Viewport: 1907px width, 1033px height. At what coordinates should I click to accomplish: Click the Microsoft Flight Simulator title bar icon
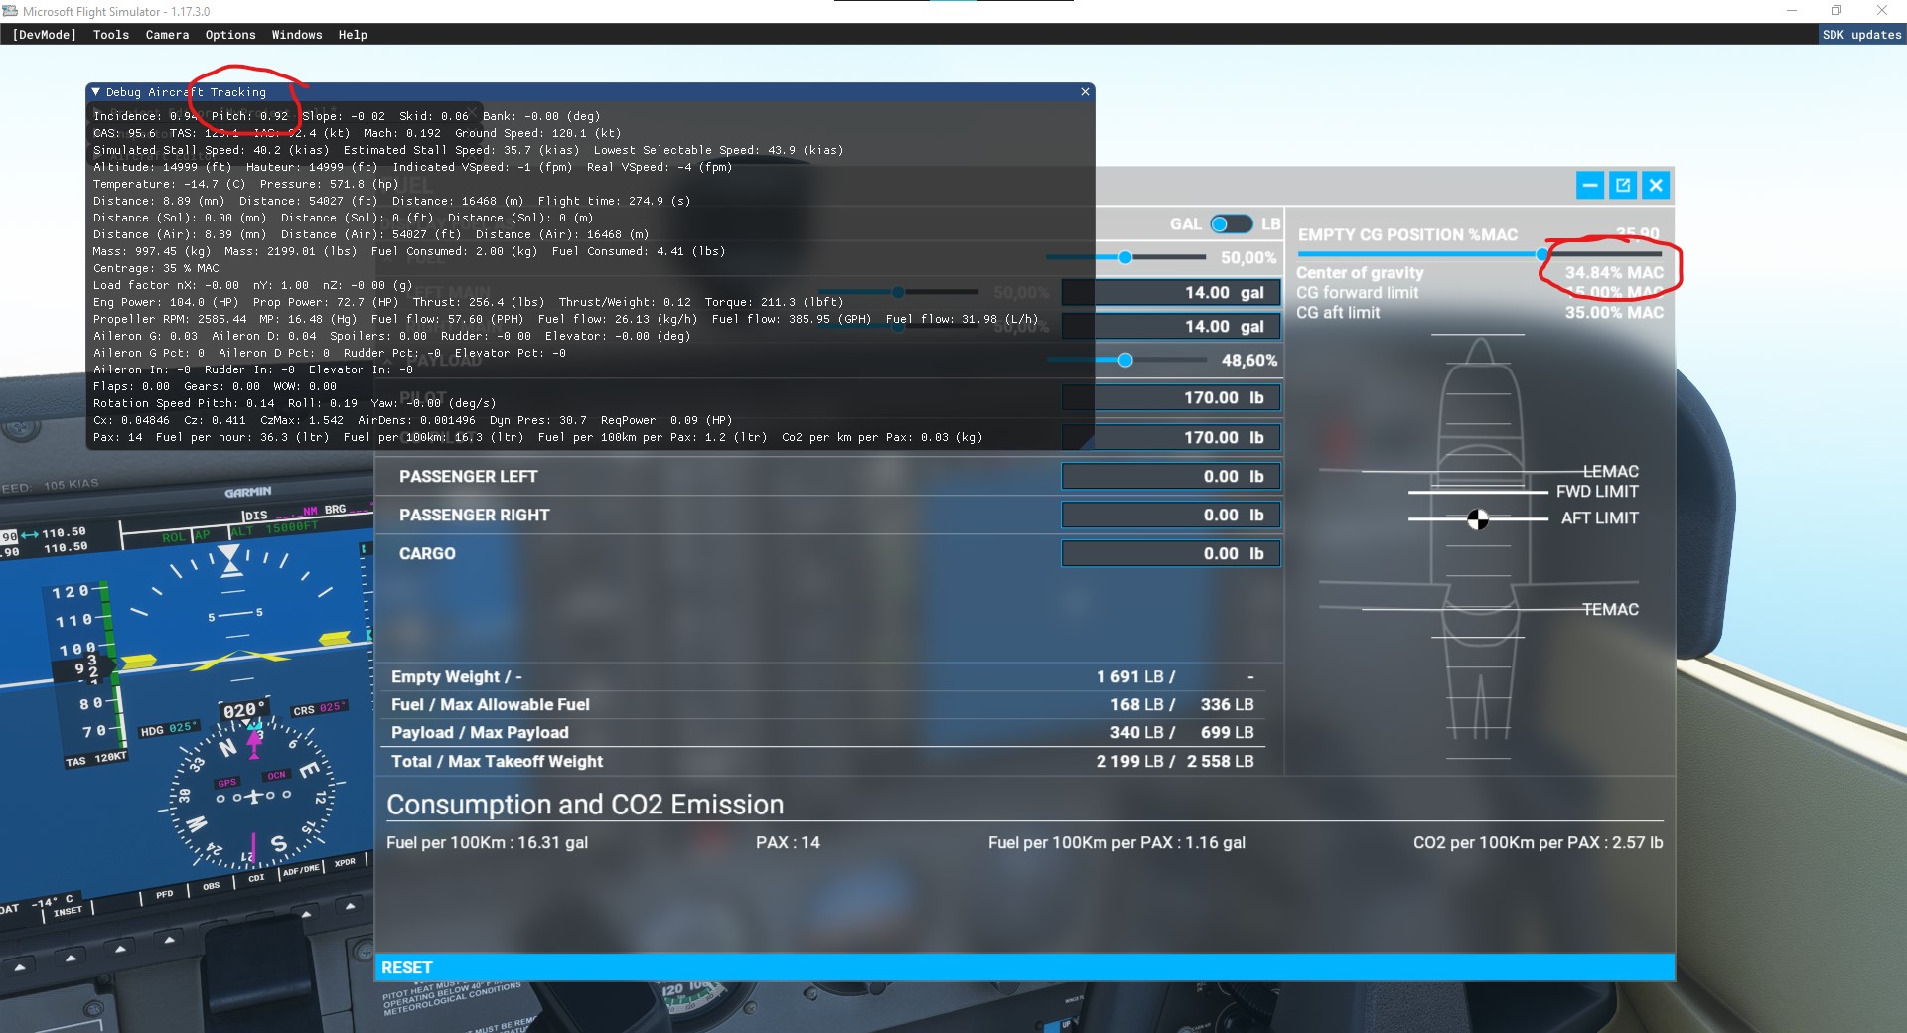(10, 11)
